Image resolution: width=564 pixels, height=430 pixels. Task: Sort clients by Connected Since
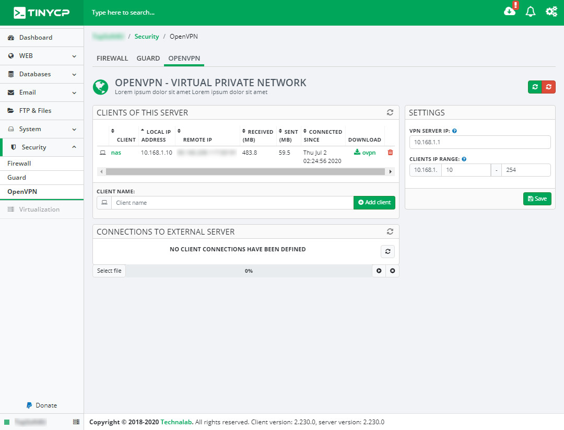click(x=323, y=135)
